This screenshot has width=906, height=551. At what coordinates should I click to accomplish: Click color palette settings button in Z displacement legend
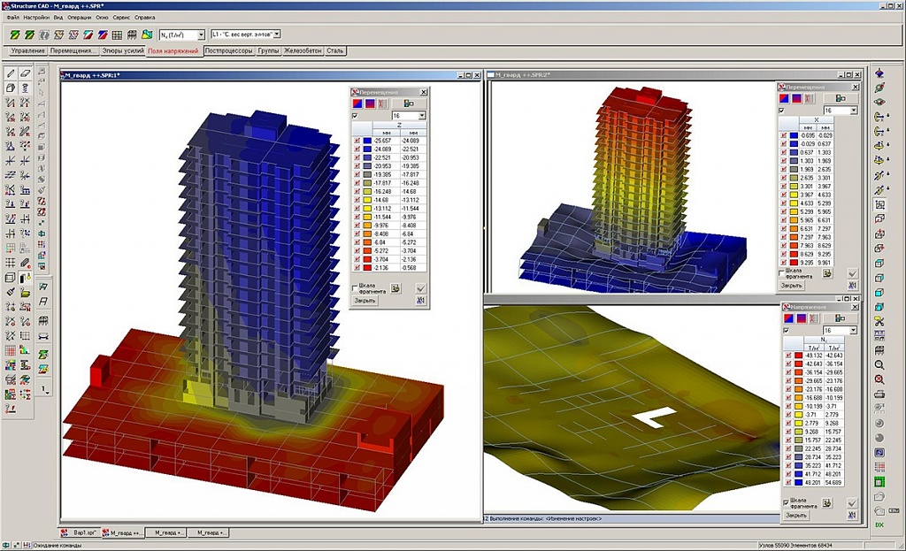(409, 103)
